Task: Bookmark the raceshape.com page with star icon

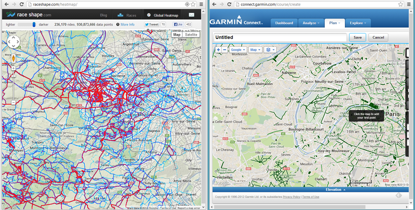Action: click(x=193, y=4)
